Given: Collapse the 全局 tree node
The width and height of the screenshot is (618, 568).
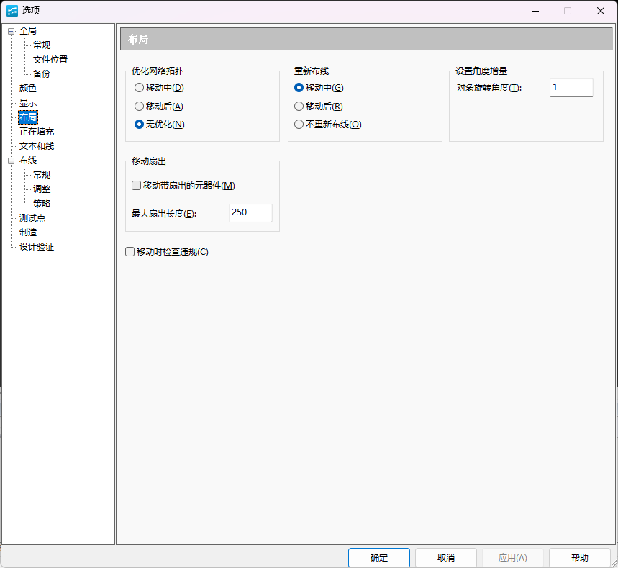Looking at the screenshot, I should tap(12, 31).
